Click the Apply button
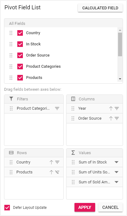 click(x=85, y=207)
